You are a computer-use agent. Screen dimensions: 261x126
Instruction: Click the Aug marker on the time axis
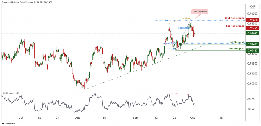(x=78, y=118)
